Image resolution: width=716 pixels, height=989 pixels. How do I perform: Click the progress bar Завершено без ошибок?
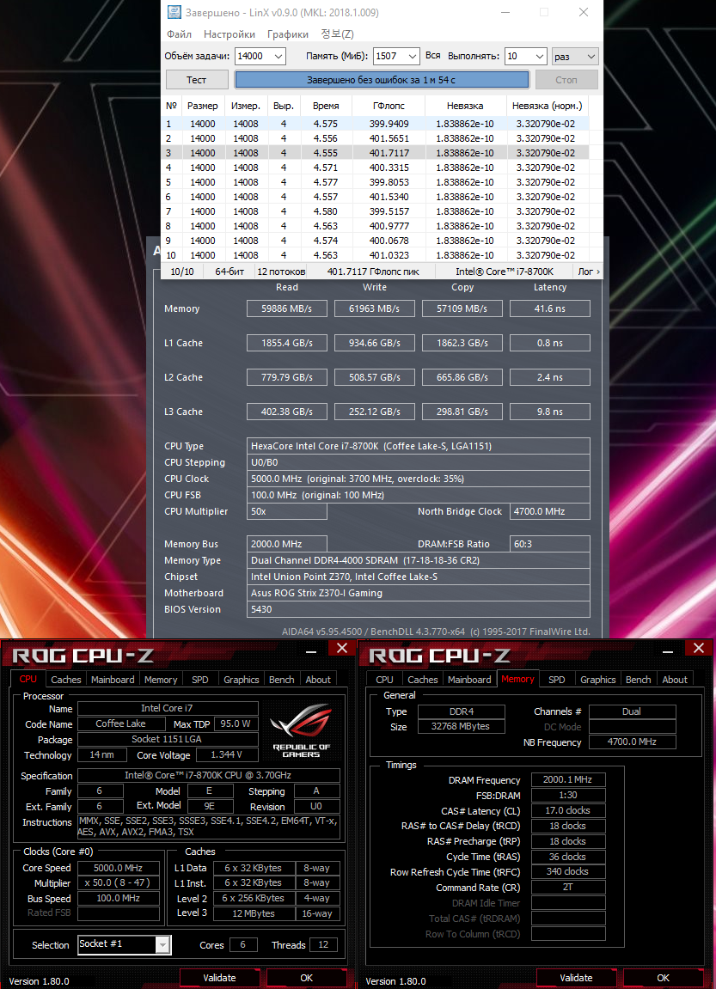point(381,79)
